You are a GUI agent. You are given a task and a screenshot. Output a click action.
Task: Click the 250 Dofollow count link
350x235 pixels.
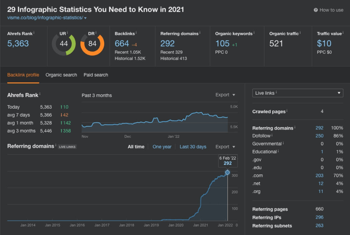pyautogui.click(x=319, y=136)
